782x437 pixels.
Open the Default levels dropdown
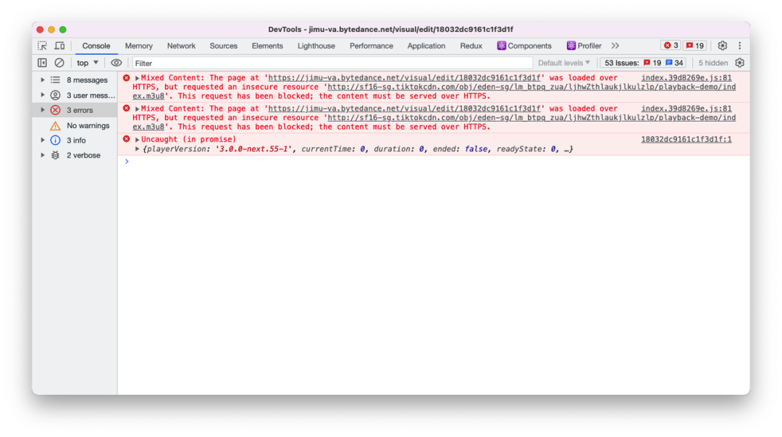pyautogui.click(x=563, y=63)
